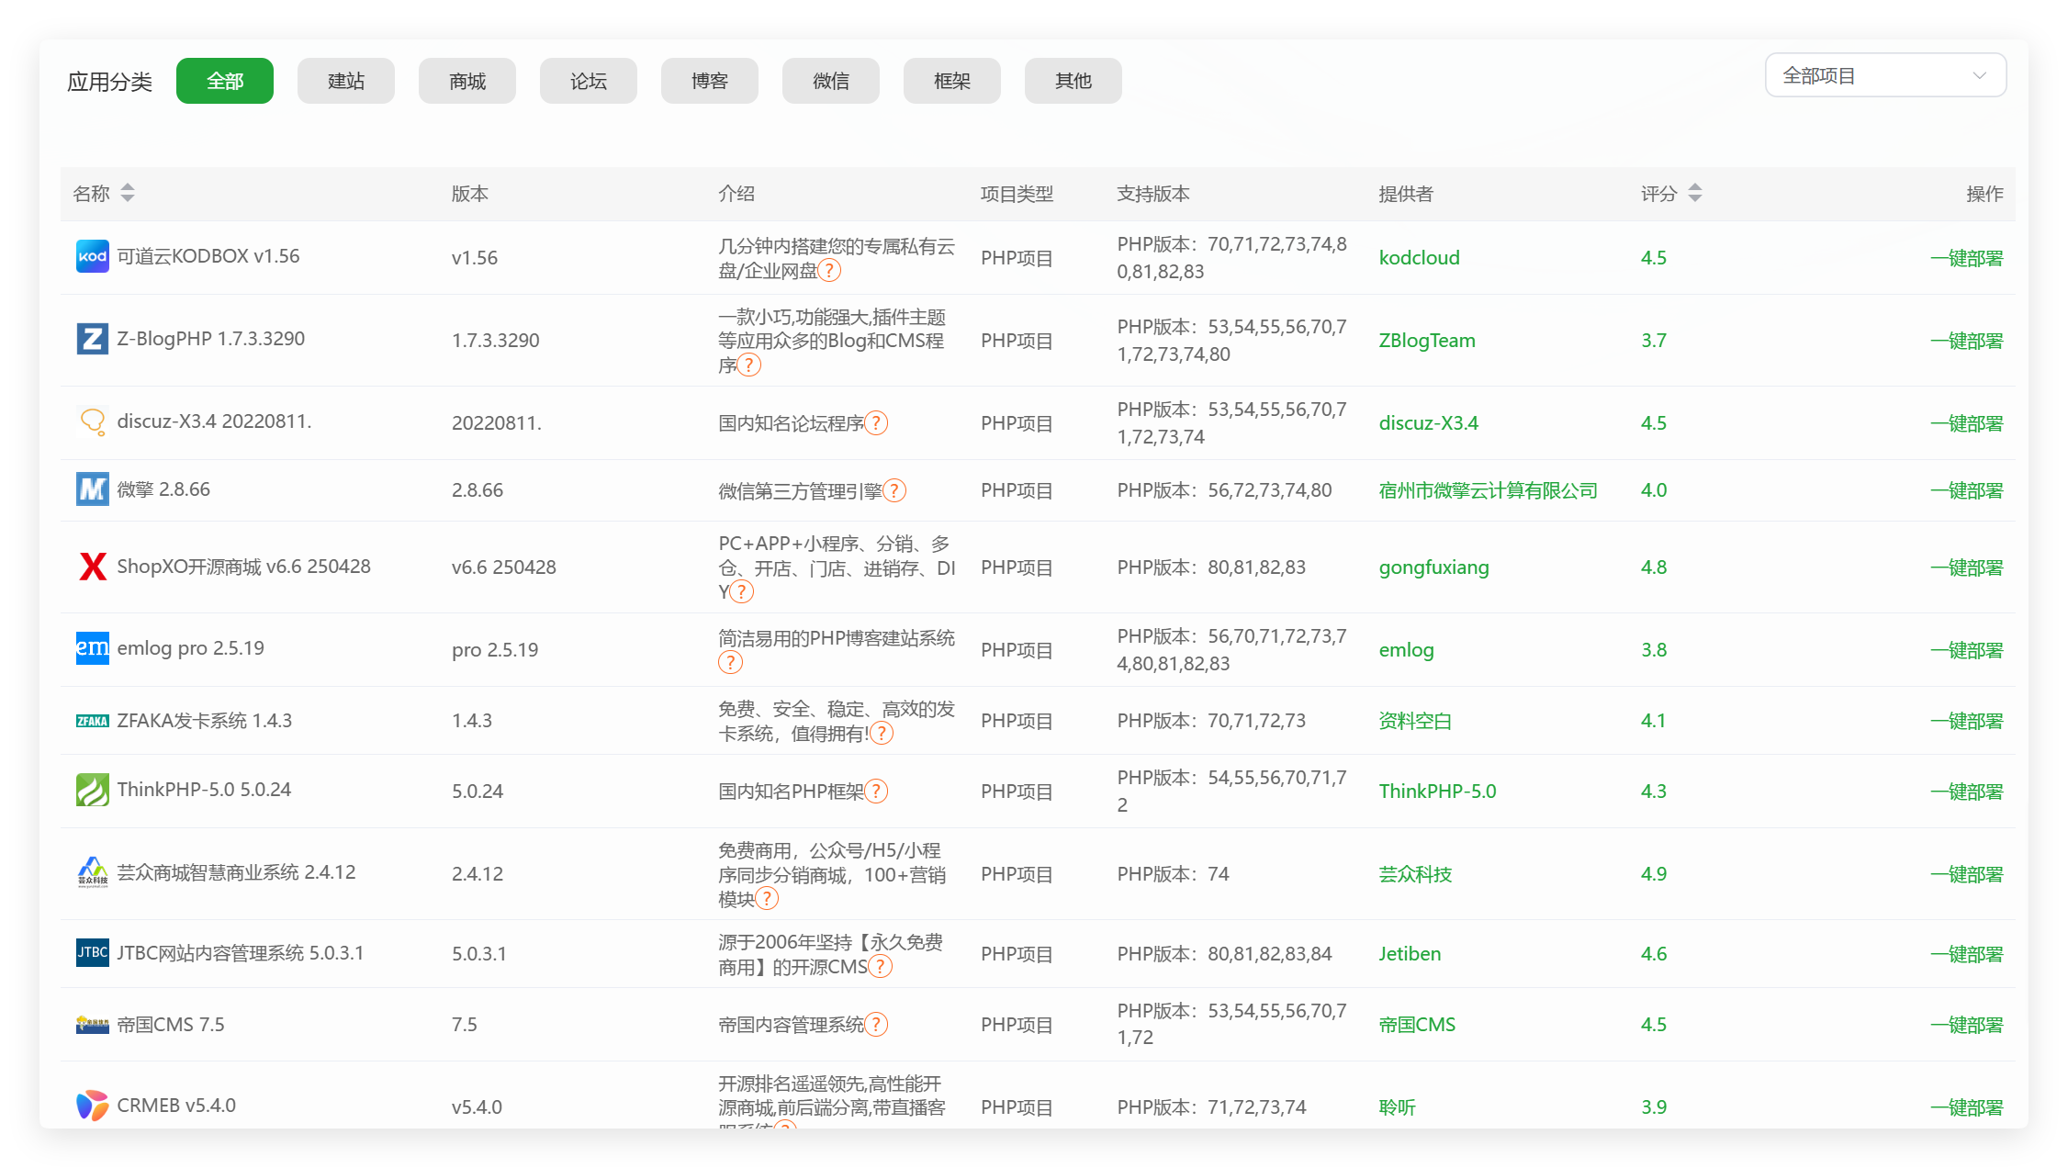Click the 芸众商城 logo icon

coord(92,872)
